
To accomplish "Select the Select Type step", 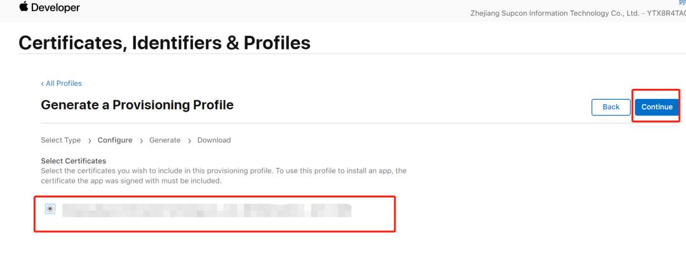I will (60, 140).
